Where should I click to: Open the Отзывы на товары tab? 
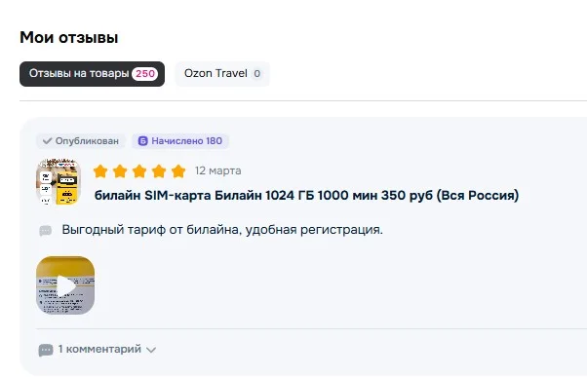point(92,74)
